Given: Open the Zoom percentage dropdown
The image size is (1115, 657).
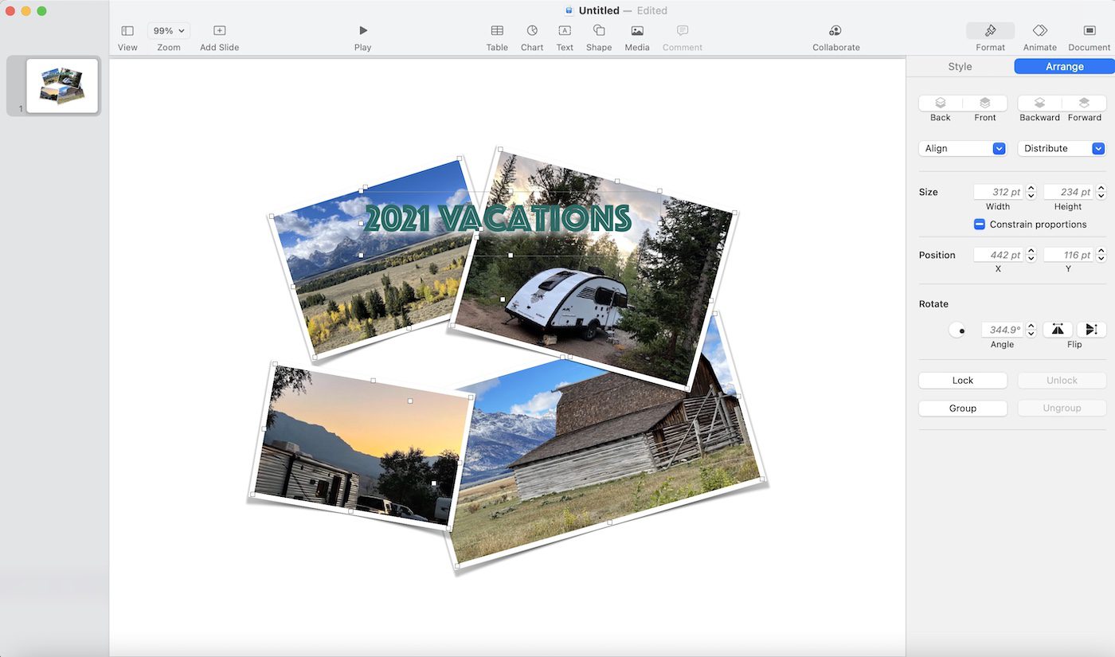Looking at the screenshot, I should [169, 31].
